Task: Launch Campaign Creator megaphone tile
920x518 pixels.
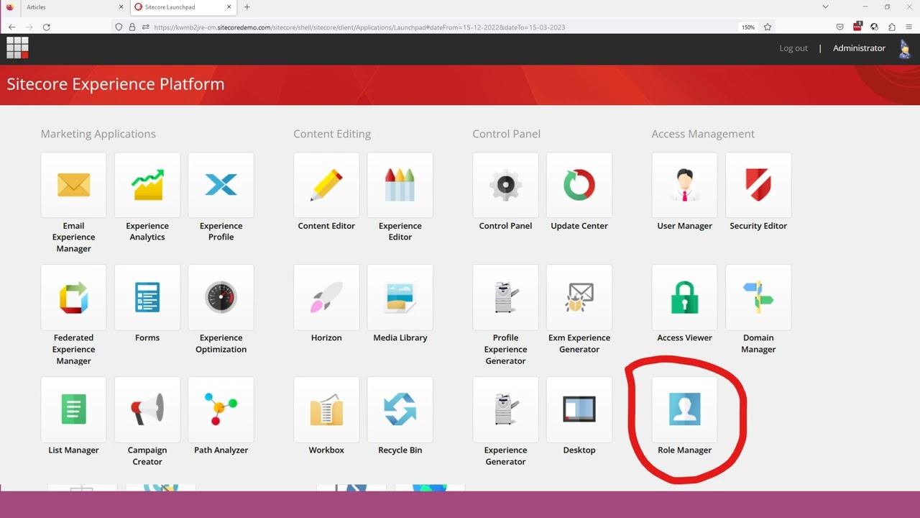Action: coord(147,409)
